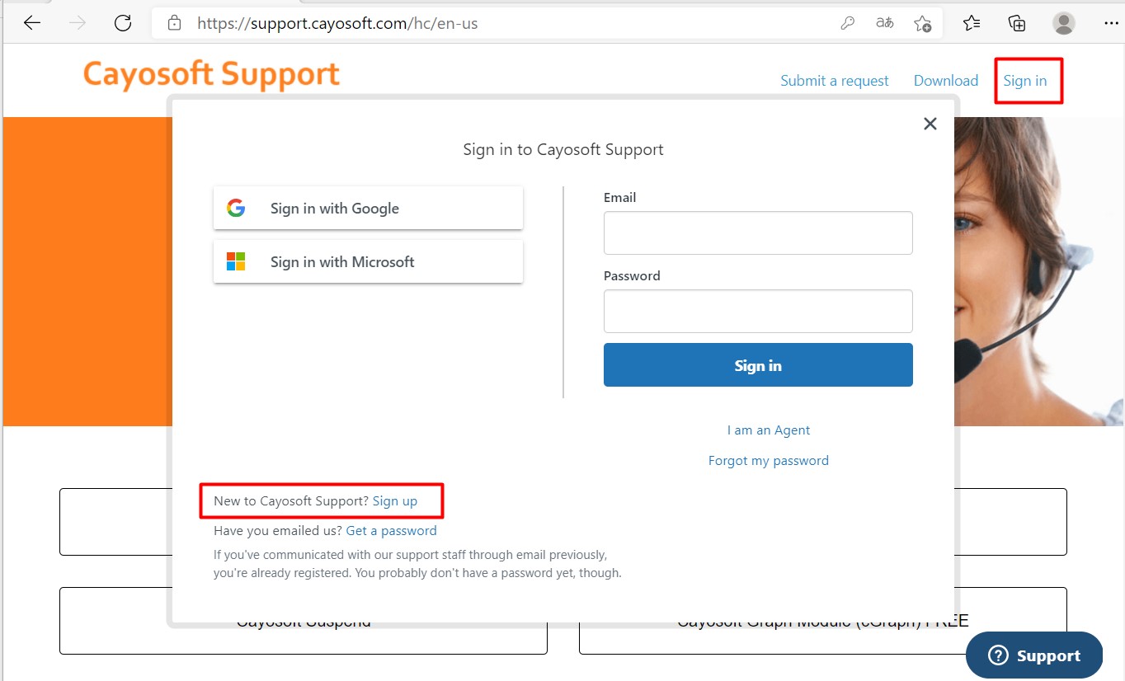
Task: Open browser Settings and more menu
Action: [1109, 23]
